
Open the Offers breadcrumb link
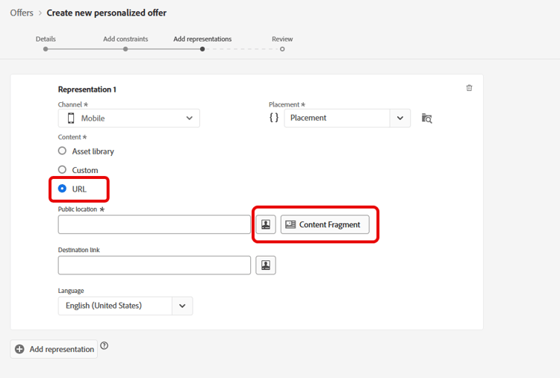[x=22, y=13]
